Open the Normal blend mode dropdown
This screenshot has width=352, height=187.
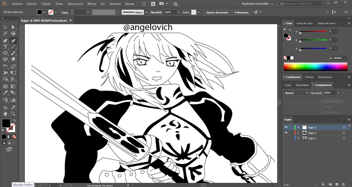pyautogui.click(x=297, y=93)
